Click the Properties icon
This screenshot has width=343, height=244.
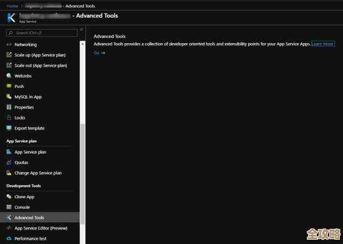pos(9,107)
